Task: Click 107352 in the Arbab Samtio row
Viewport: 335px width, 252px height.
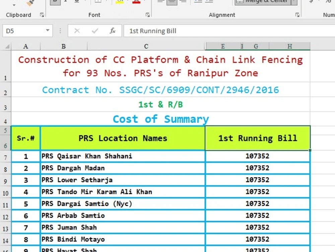Action: [257, 216]
